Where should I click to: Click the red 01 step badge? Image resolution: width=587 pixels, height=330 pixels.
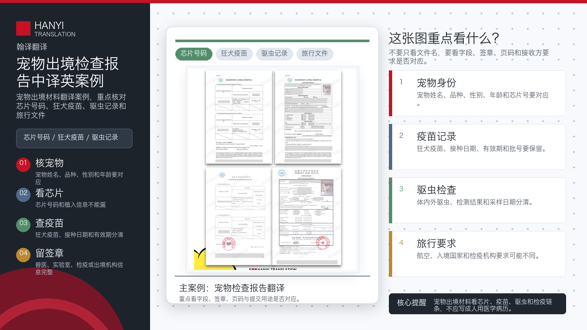point(23,165)
